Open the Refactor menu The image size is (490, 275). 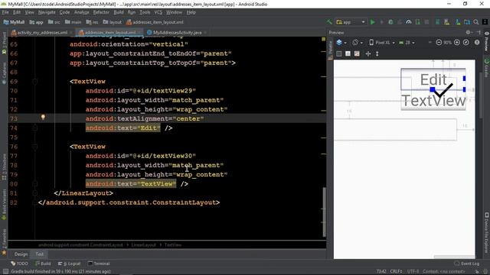101,12
